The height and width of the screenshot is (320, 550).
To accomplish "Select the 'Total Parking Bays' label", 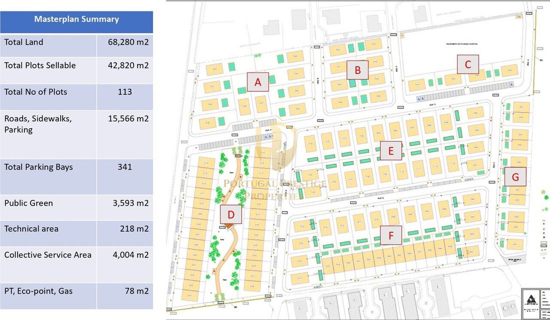I will 38,167.
